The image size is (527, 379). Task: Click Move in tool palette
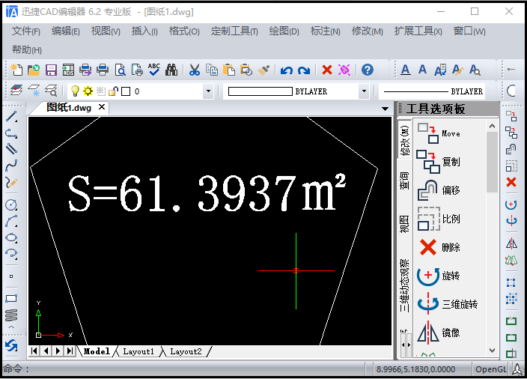click(x=439, y=133)
